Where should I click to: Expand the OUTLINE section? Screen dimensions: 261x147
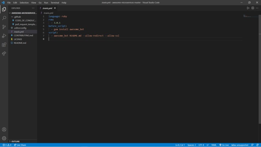pos(23,141)
